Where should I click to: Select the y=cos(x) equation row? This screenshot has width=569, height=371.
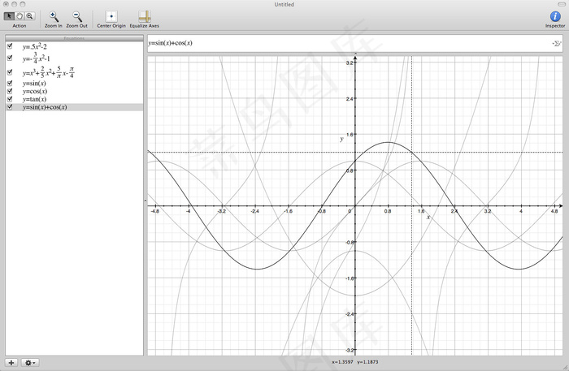(74, 91)
